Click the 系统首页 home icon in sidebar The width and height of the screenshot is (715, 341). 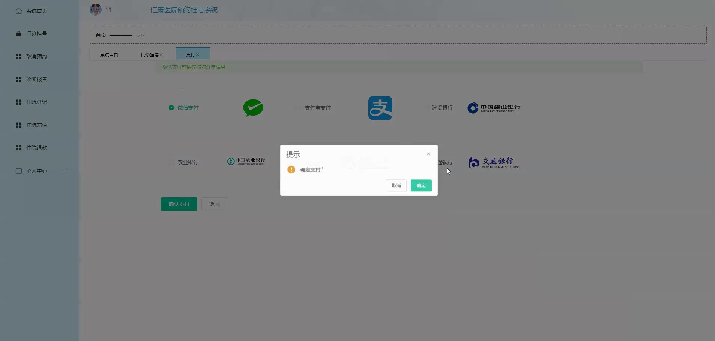[x=19, y=11]
